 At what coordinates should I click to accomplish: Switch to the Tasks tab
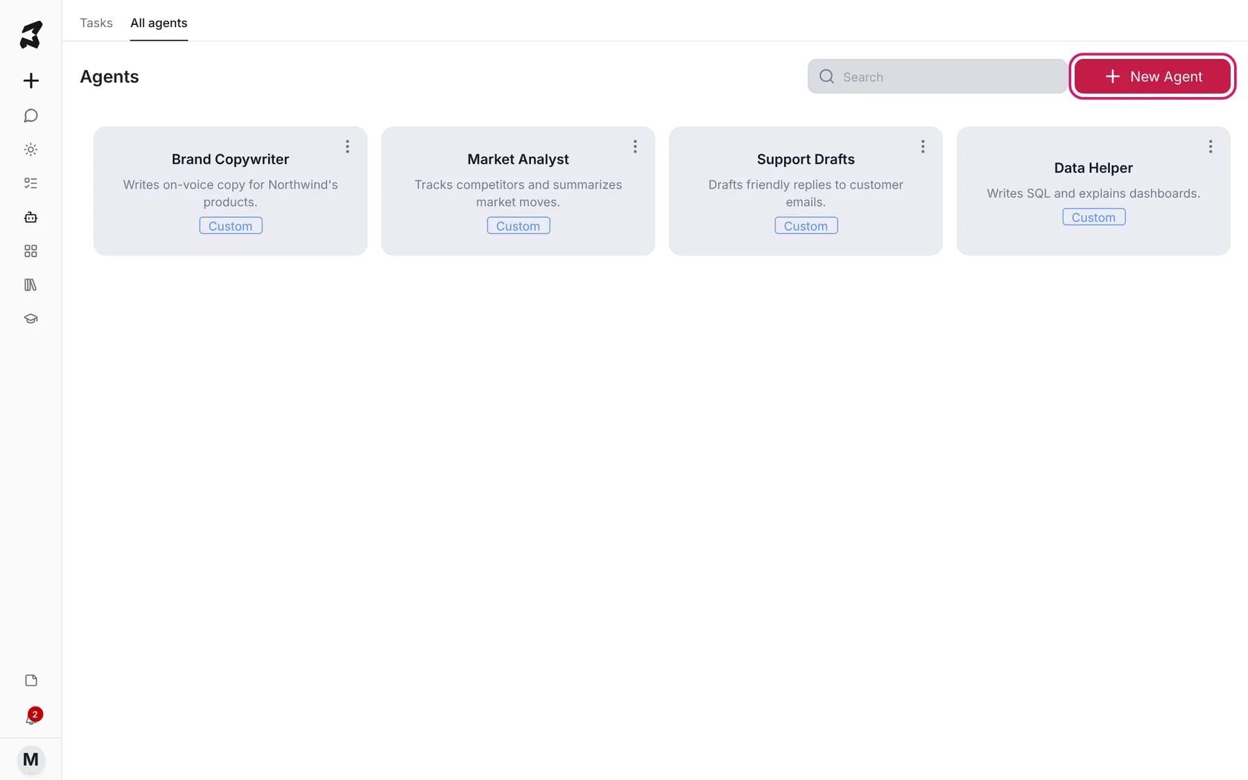coord(96,23)
